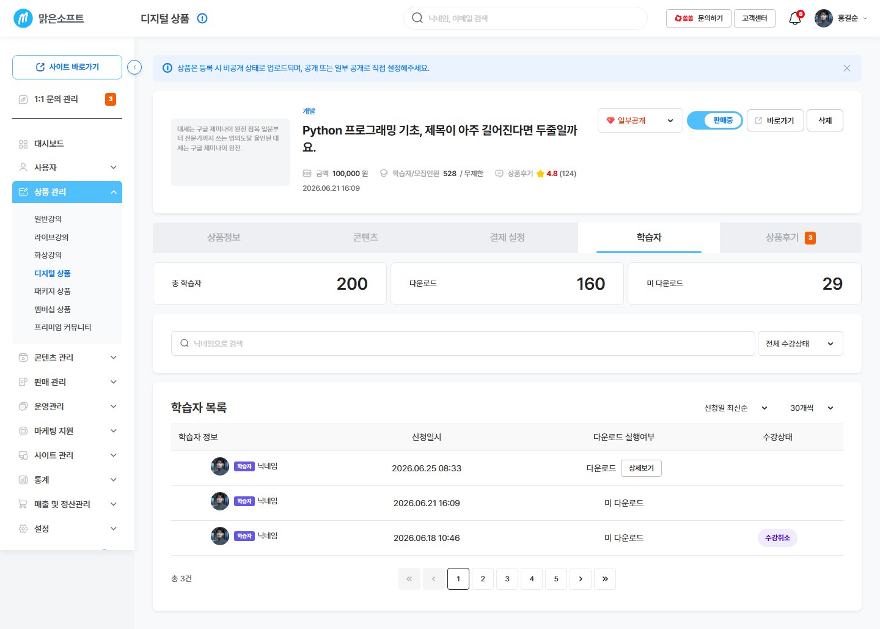Click the 바로가기 button on product card

coord(776,120)
